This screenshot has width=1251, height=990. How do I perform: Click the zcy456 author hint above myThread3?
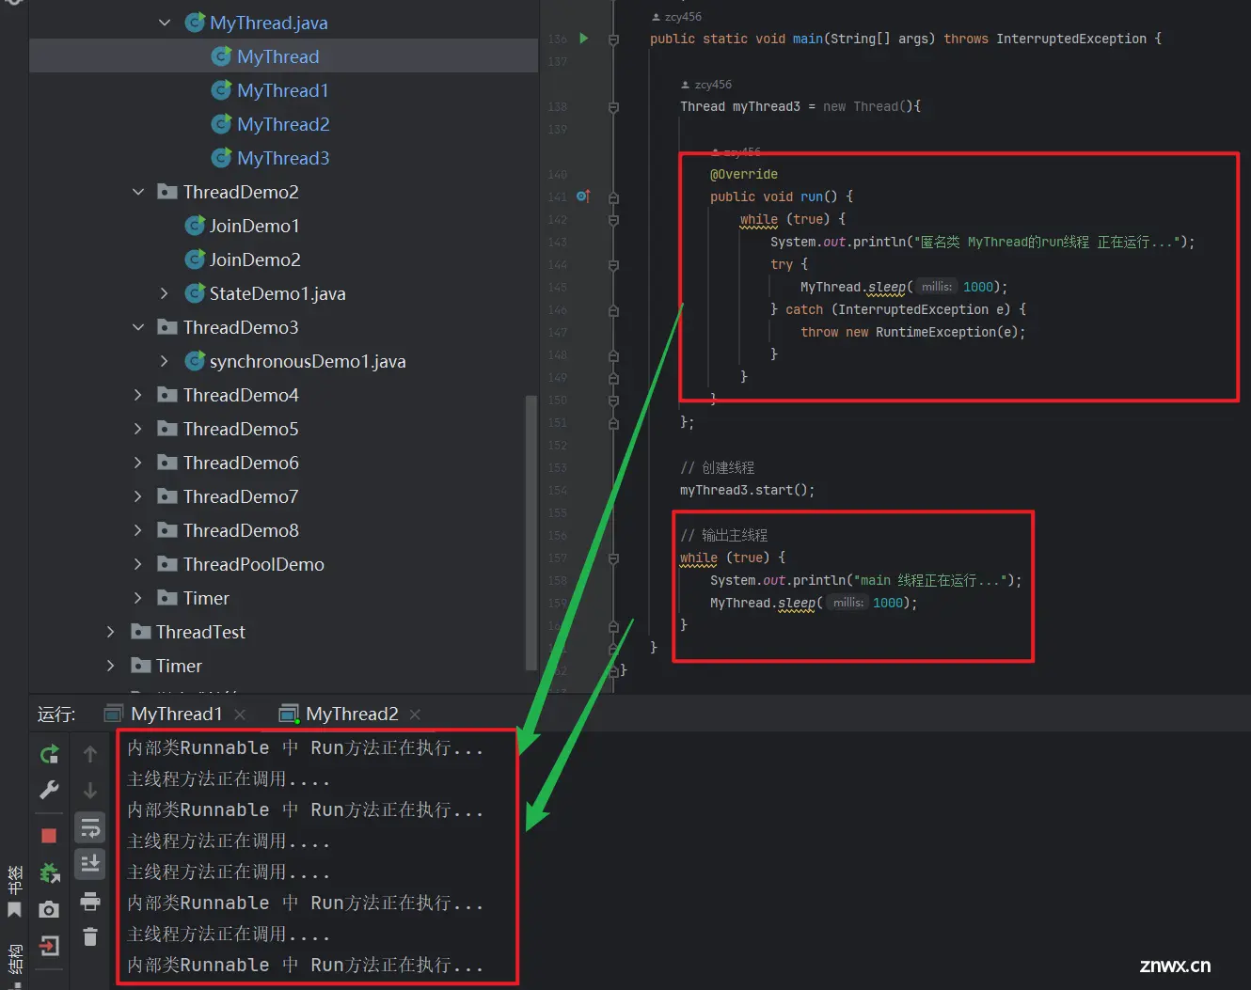click(706, 85)
